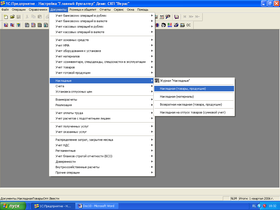Screen dimensions: 280x210
Task: Choose Установка отпускных цен item
Action: (x=102, y=92)
